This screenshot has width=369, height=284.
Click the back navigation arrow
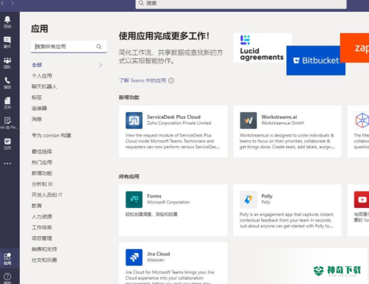(2, 3)
